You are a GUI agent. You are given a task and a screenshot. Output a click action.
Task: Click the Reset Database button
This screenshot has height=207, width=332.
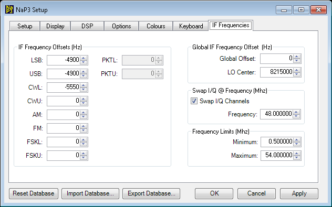tap(34, 193)
